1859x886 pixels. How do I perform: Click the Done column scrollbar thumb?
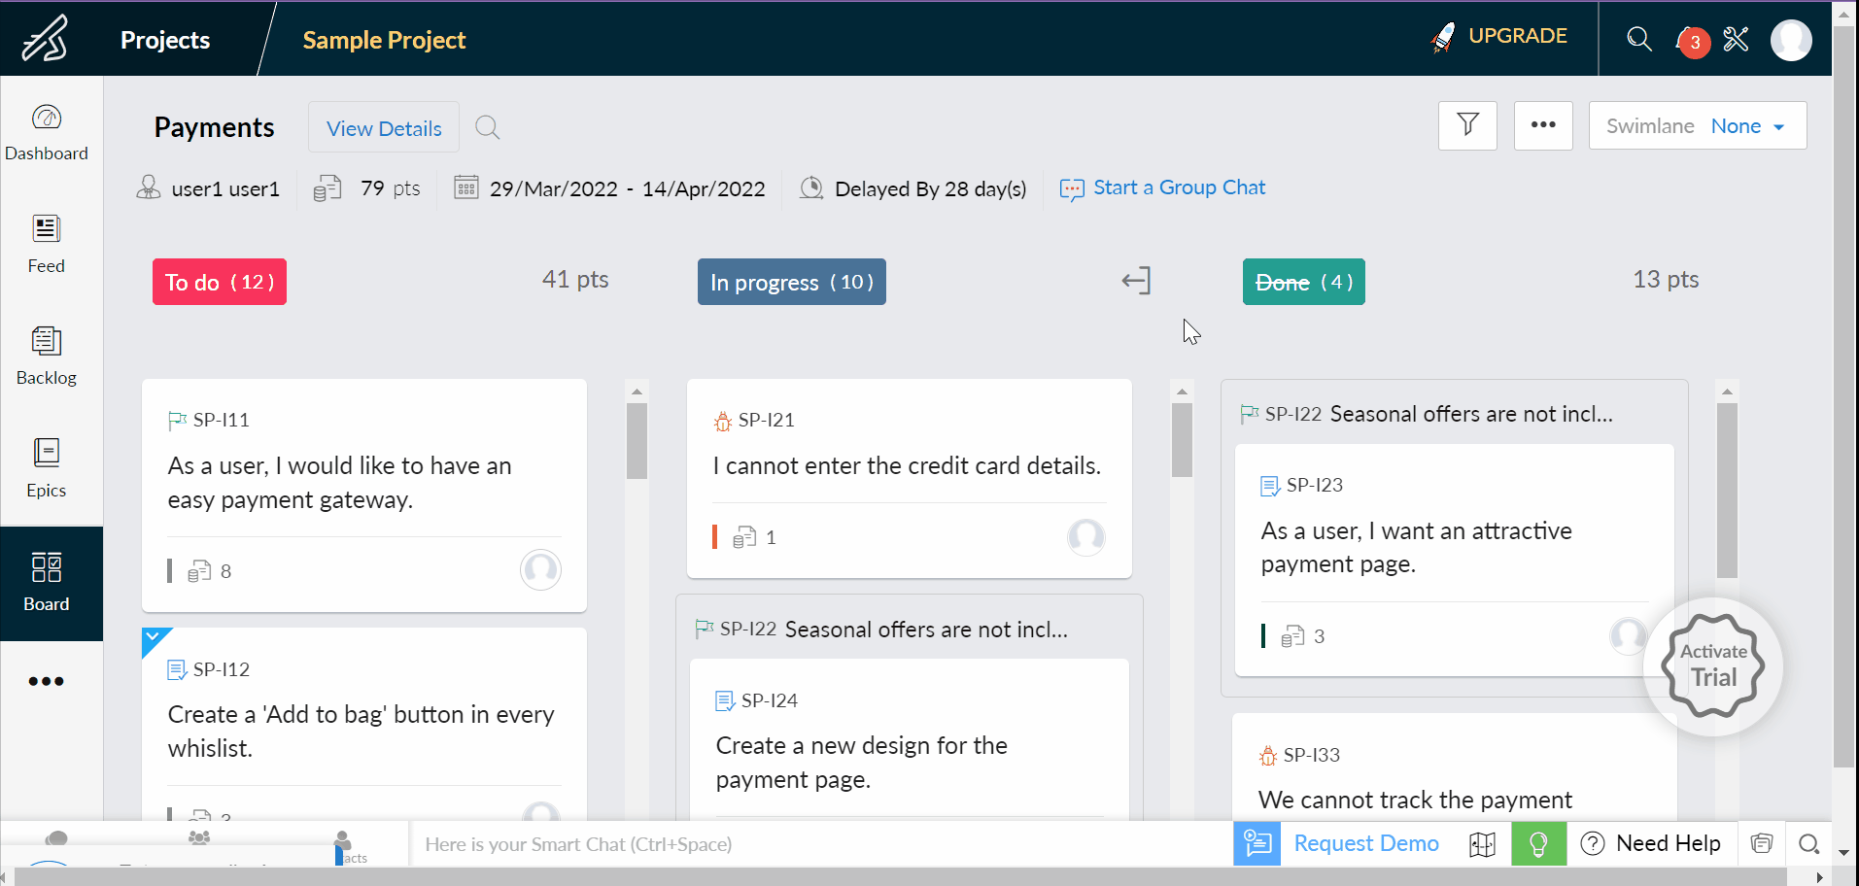pos(1727,491)
